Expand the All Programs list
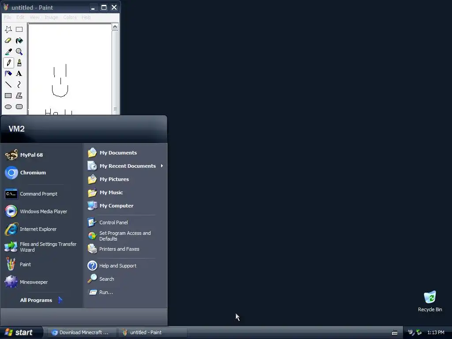The image size is (452, 339). 42,300
